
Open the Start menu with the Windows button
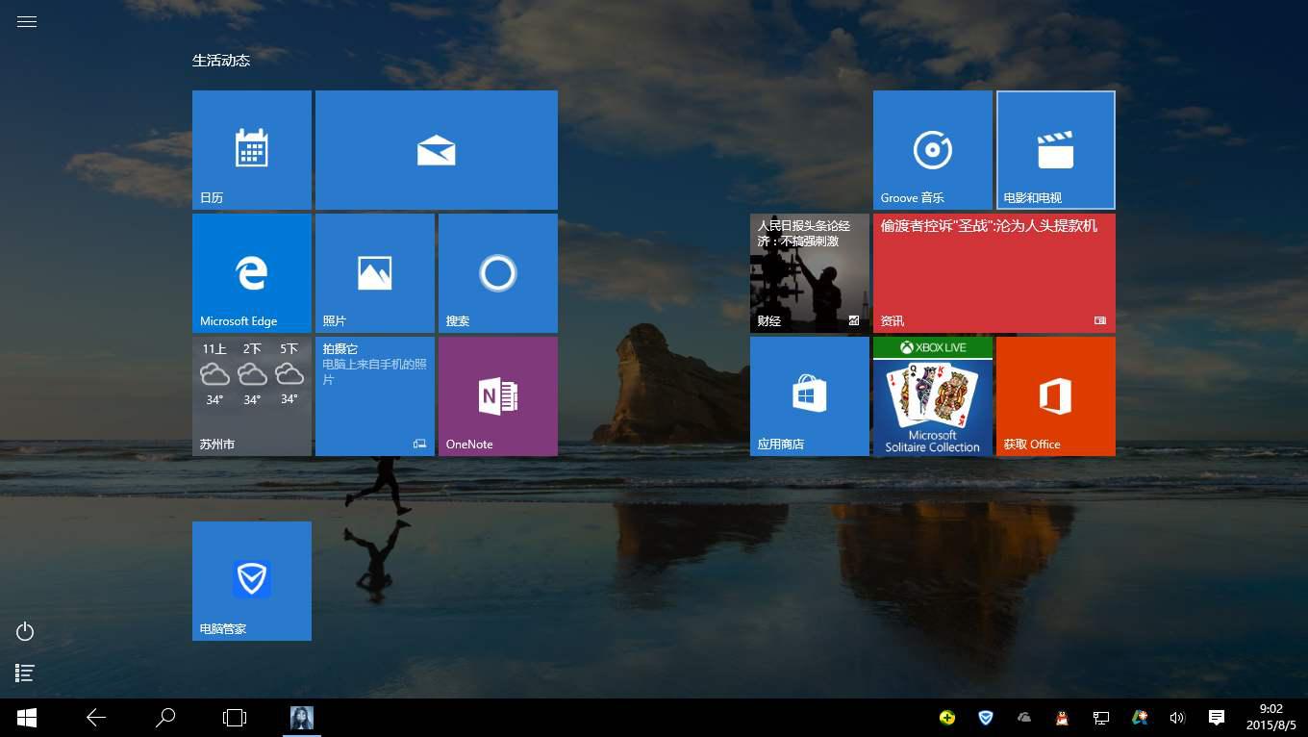pos(26,718)
